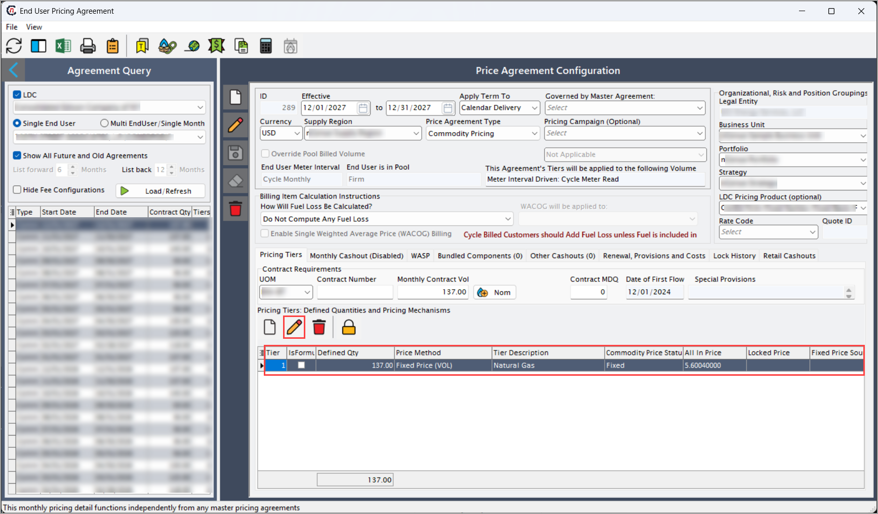Click the green dollar ribbon icon

coord(216,46)
